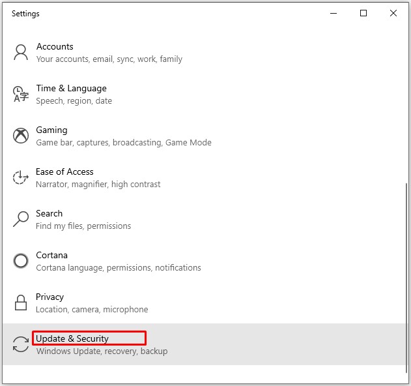Click the Search magnifier icon

point(21,219)
